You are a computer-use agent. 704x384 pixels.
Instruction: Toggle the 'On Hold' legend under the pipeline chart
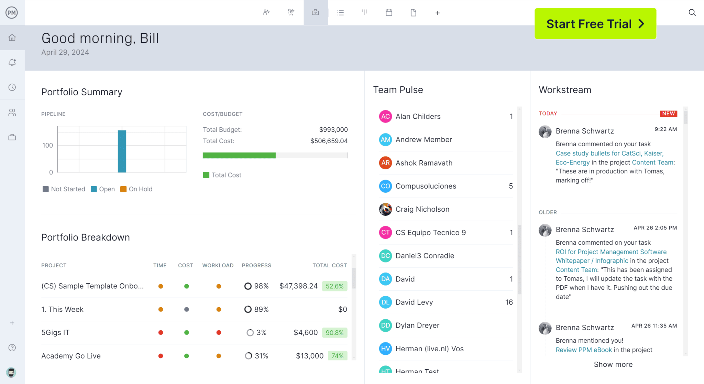pyautogui.click(x=136, y=189)
